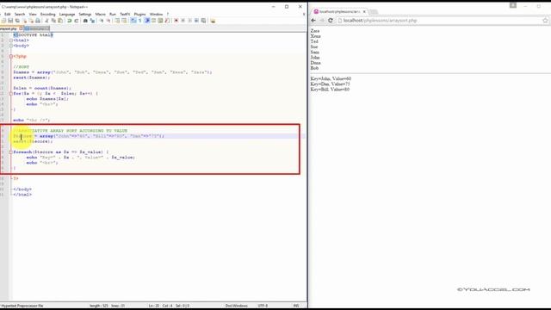Screen dimensions: 551x310
Task: Open a new browser tab
Action: click(373, 11)
